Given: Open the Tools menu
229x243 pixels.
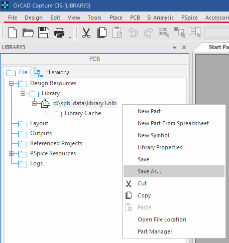Looking at the screenshot, I should pos(94,18).
